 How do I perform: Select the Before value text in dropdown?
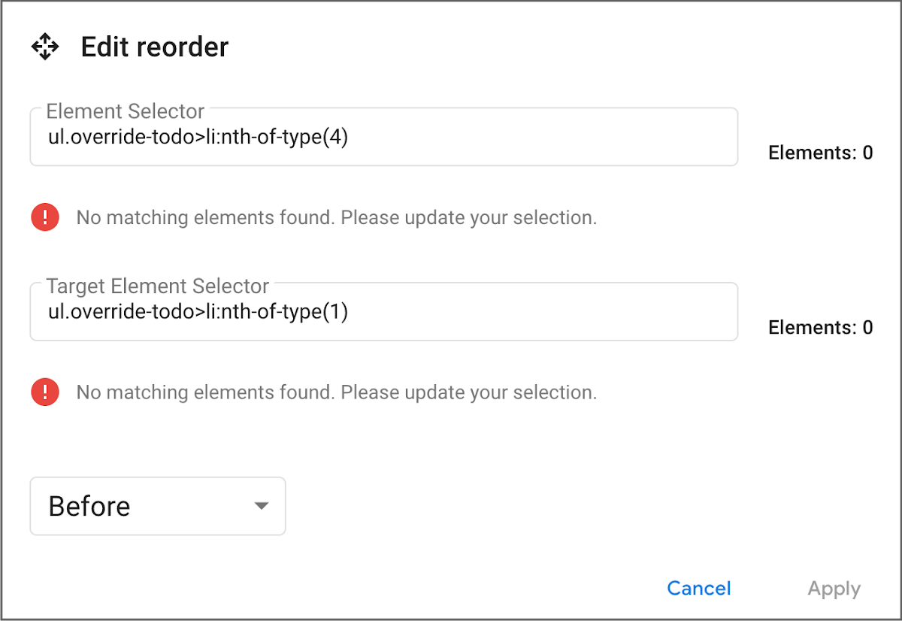point(89,506)
